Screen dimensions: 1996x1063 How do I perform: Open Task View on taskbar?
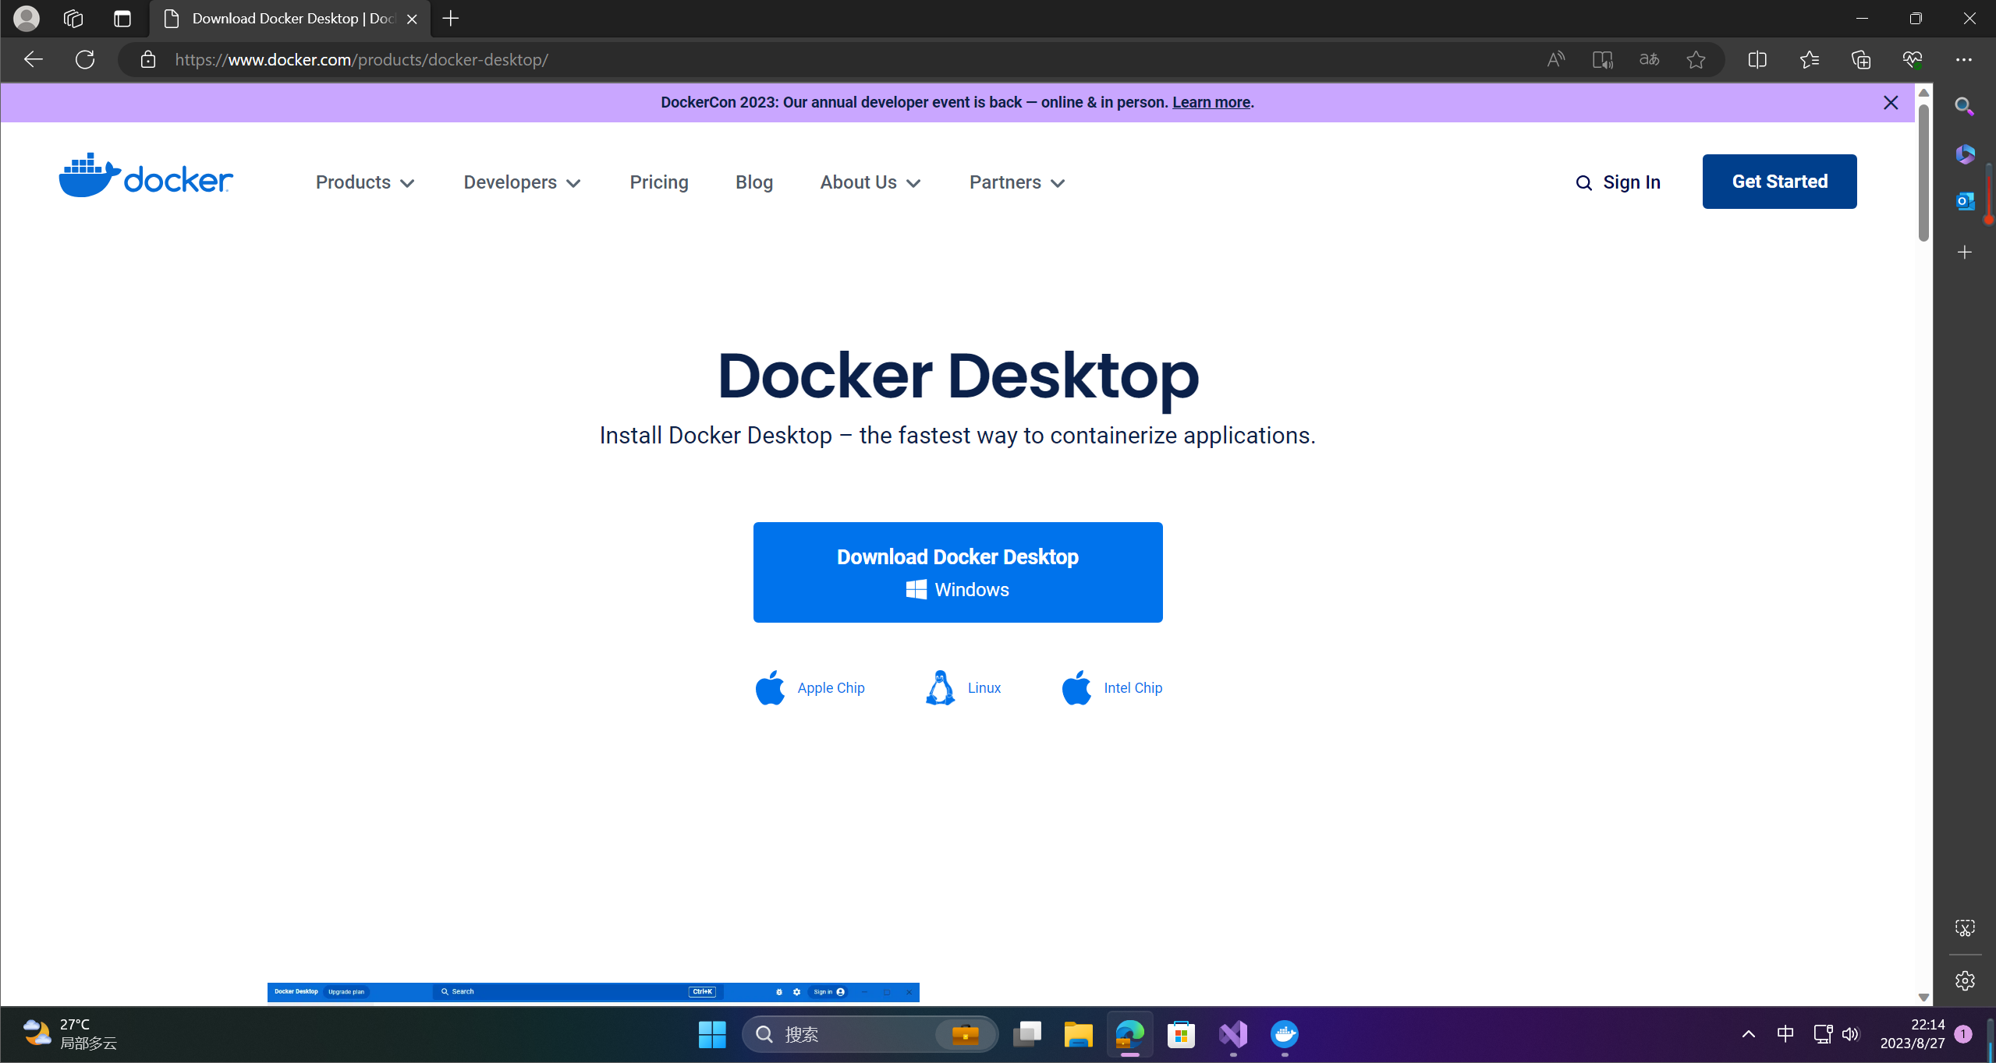[1026, 1034]
